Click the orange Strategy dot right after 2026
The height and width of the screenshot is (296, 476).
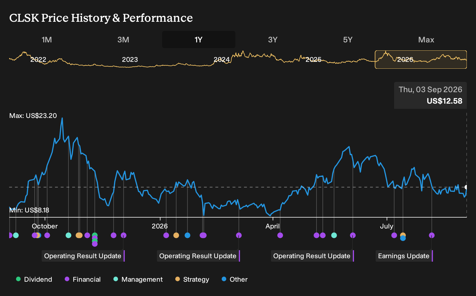pyautogui.click(x=176, y=235)
